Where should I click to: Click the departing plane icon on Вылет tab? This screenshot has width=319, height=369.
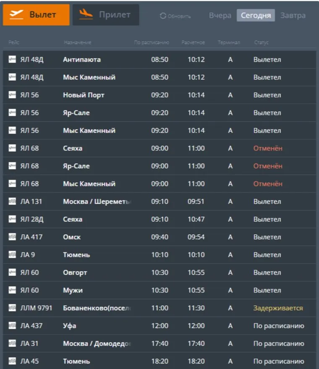(17, 14)
